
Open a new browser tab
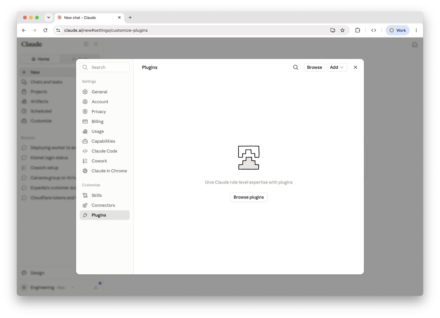[x=130, y=18]
